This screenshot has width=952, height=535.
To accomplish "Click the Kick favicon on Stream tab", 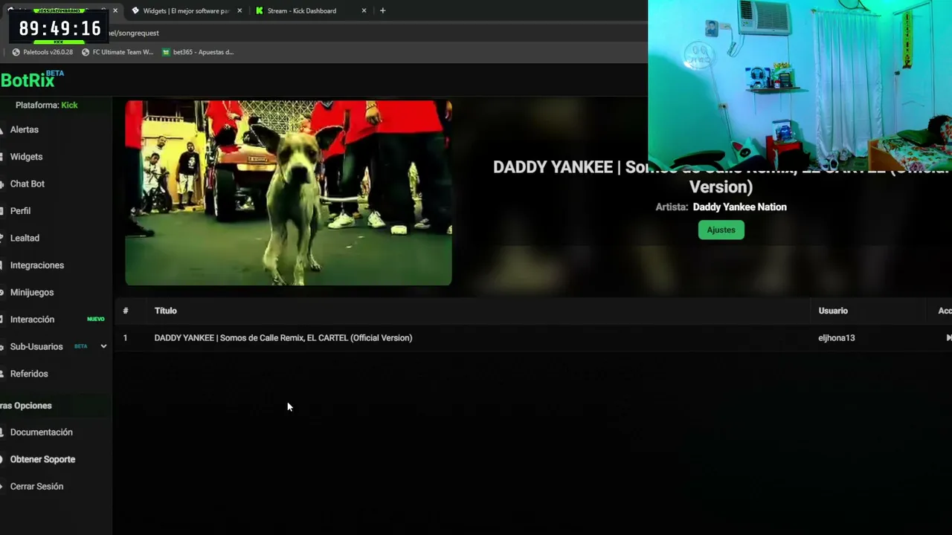I will tap(259, 10).
